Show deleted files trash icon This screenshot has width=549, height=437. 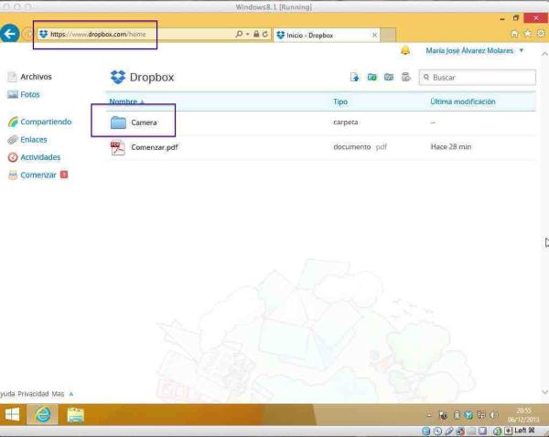tap(405, 77)
